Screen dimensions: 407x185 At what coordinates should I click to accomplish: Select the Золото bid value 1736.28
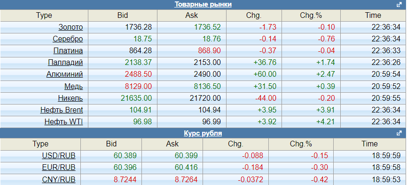138,27
